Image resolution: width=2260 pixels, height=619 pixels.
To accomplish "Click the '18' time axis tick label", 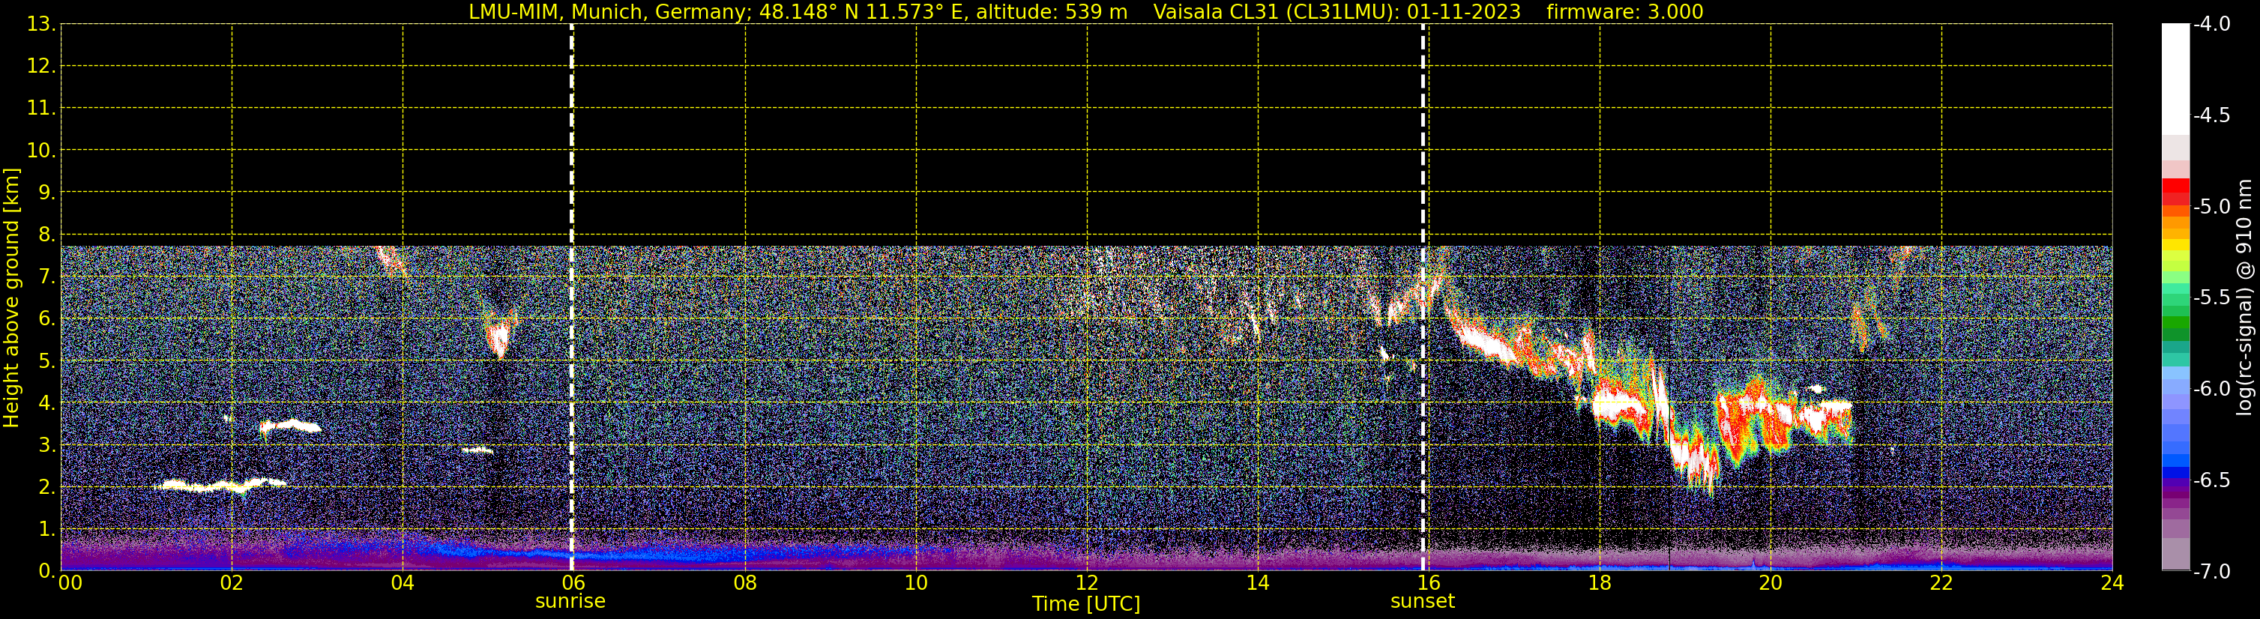I will (1600, 583).
